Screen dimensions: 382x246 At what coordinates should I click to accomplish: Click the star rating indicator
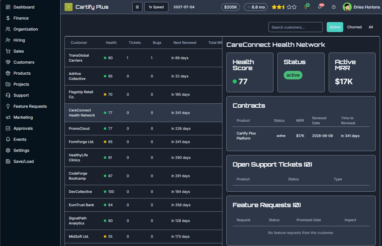(284, 7)
